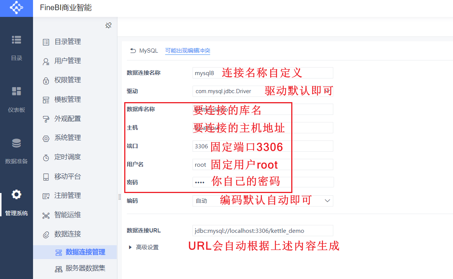
Task: Click the 外观配置 paint roller icon
Action: [x=46, y=119]
